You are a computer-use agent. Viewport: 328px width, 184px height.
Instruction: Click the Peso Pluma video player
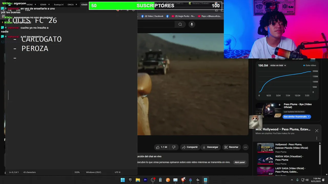193,84
